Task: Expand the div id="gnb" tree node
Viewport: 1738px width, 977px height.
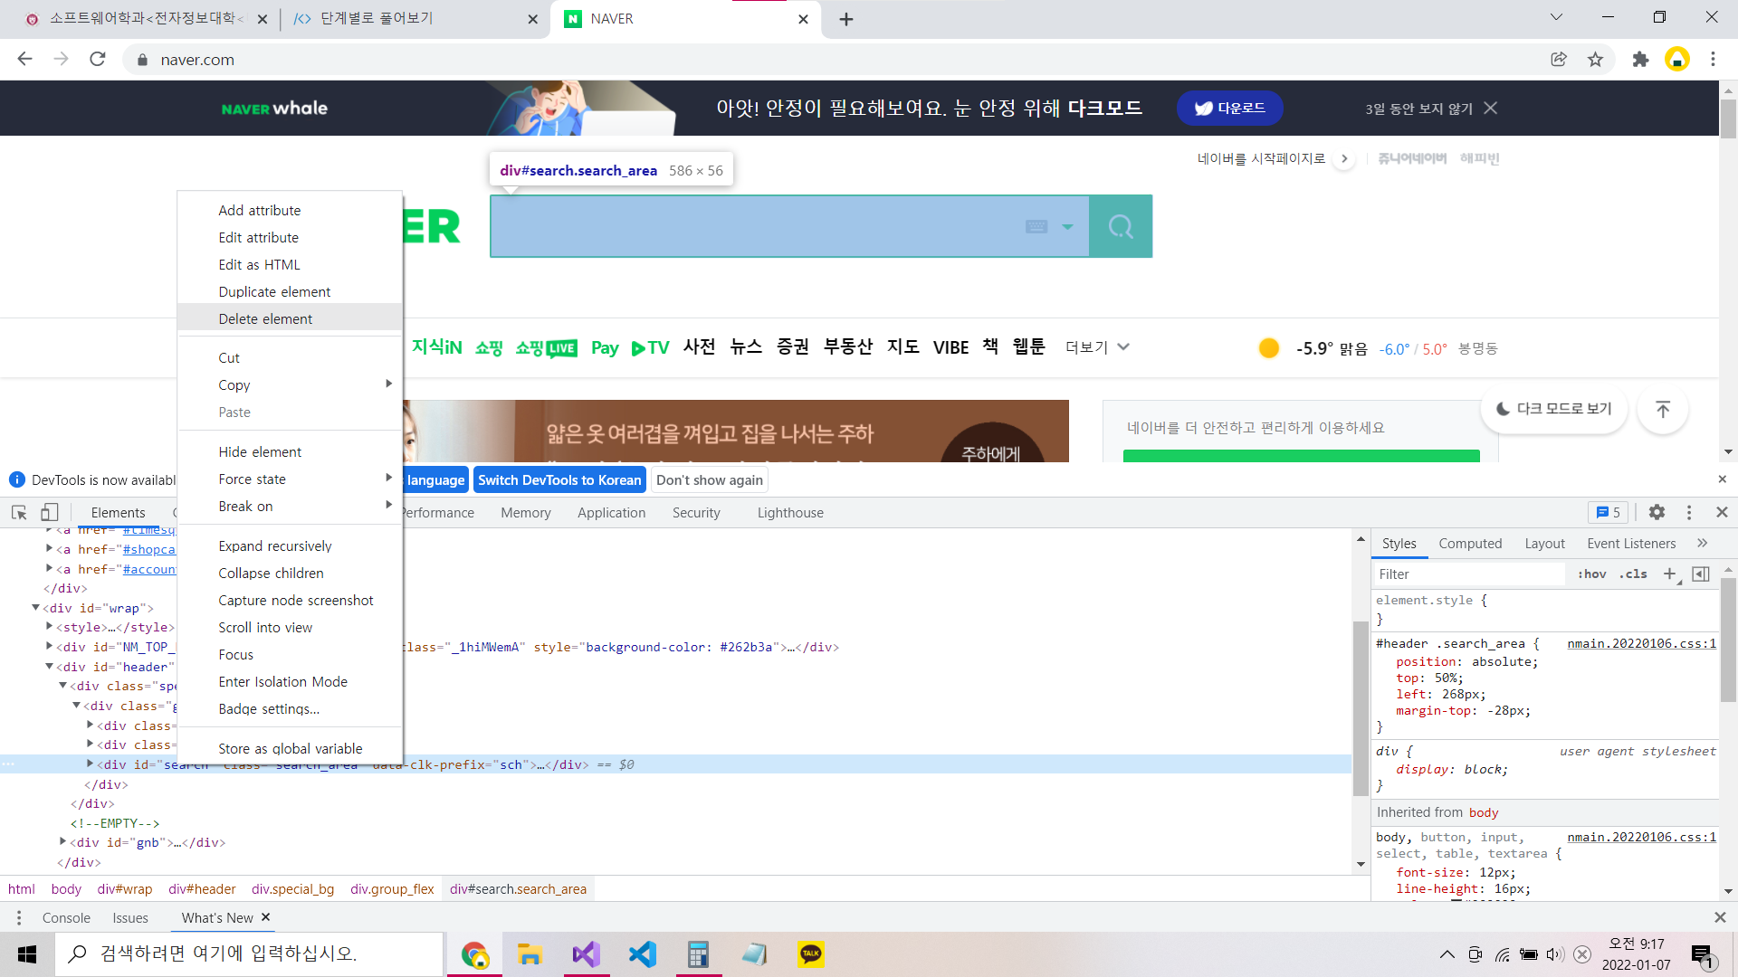Action: click(62, 842)
